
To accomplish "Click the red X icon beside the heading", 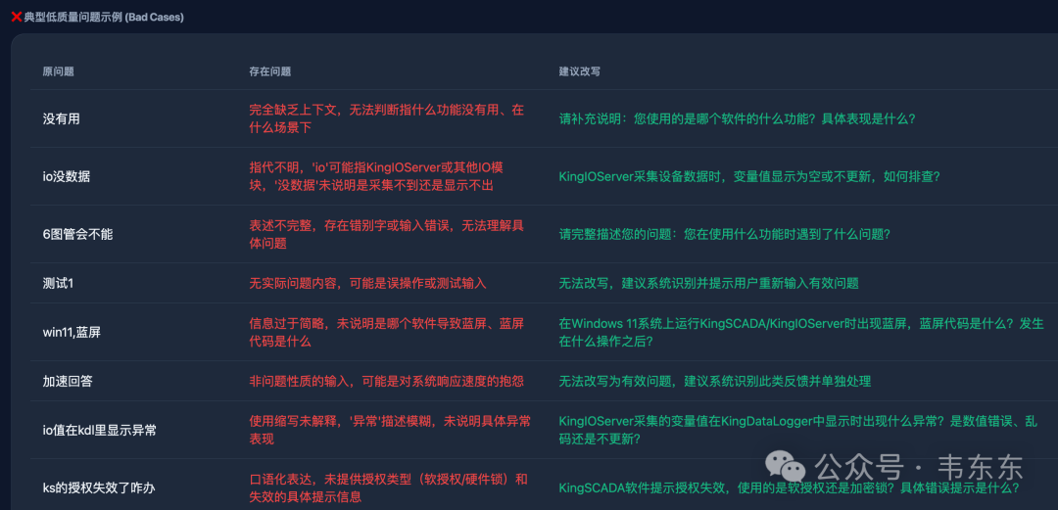I will tap(17, 17).
